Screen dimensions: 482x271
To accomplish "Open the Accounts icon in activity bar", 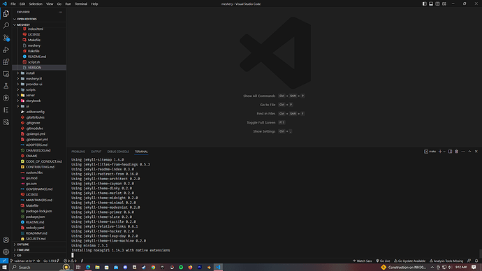I will click(6, 240).
